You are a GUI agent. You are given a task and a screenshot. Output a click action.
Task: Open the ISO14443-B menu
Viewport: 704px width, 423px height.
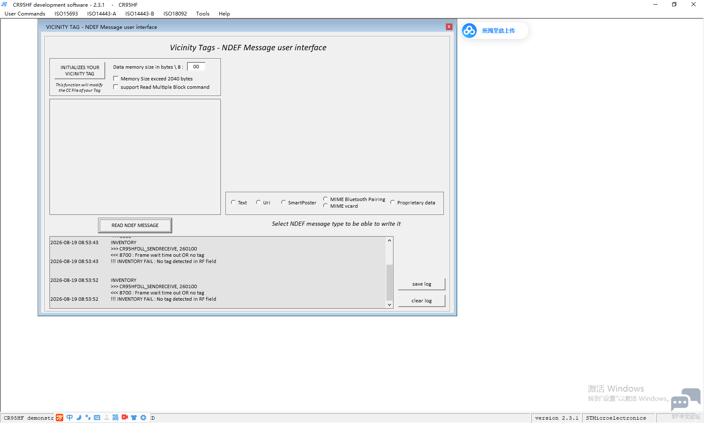pos(140,14)
